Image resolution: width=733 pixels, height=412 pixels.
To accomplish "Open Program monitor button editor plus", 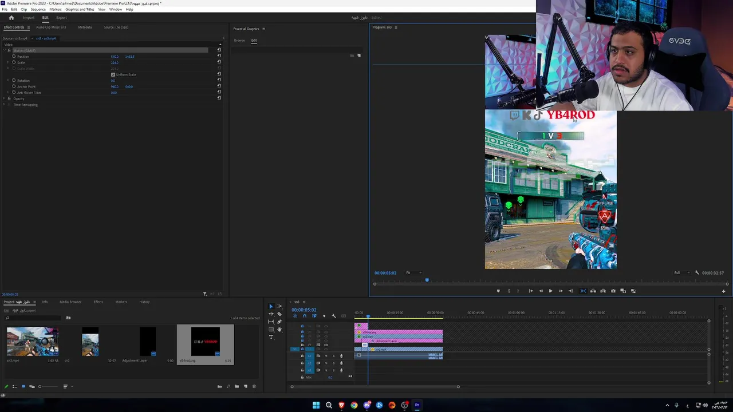I will pyautogui.click(x=723, y=291).
